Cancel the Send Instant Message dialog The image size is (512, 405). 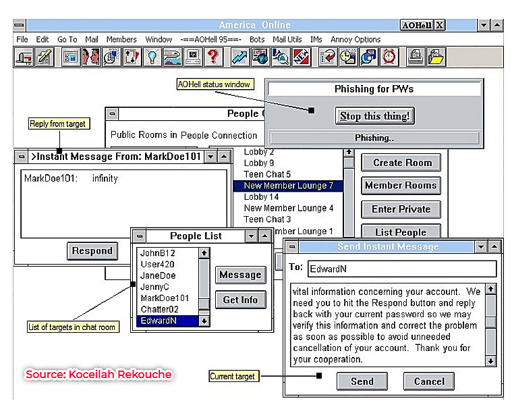[x=429, y=381]
